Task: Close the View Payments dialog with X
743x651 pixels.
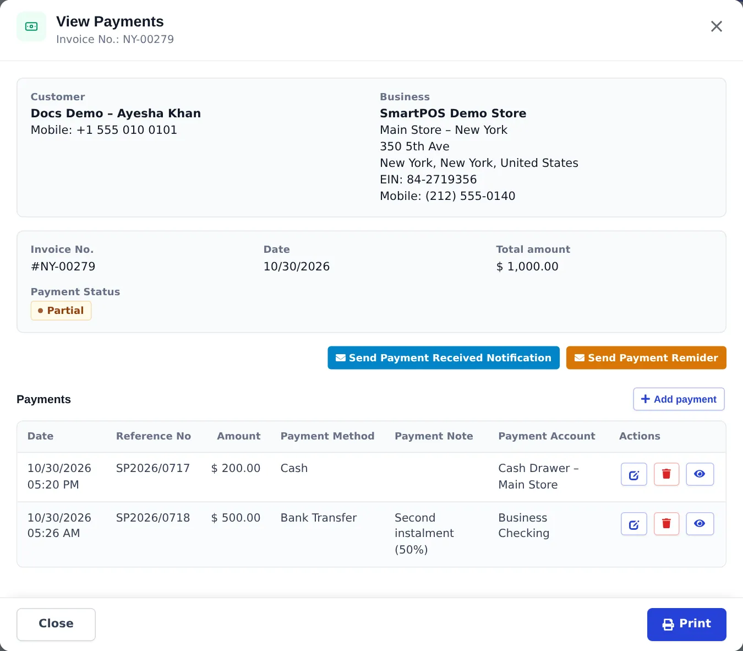Action: pos(716,26)
